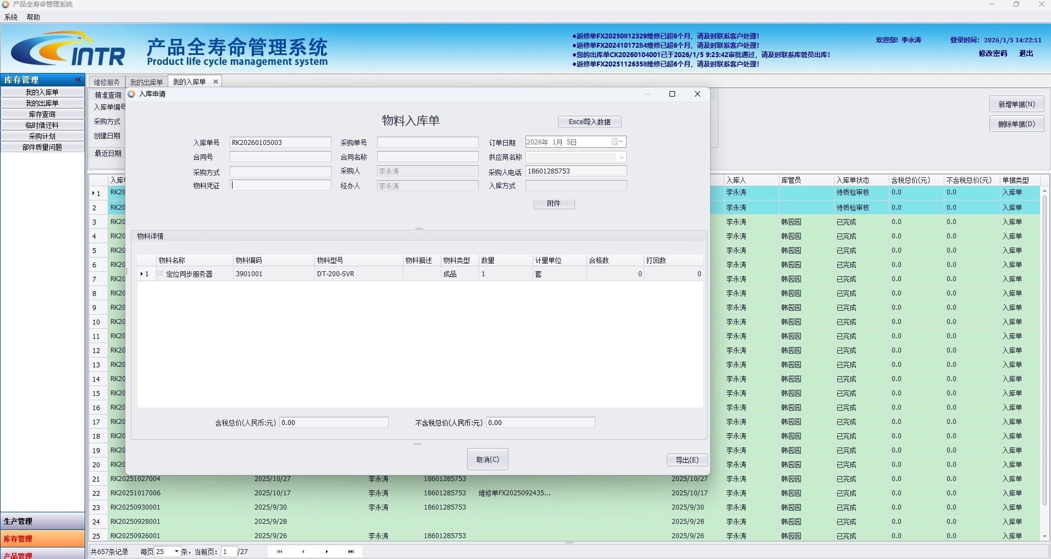Viewport: 1051px width, 559px height.
Task: Close the 我的入库单 tab with its X icon
Action: click(x=215, y=82)
